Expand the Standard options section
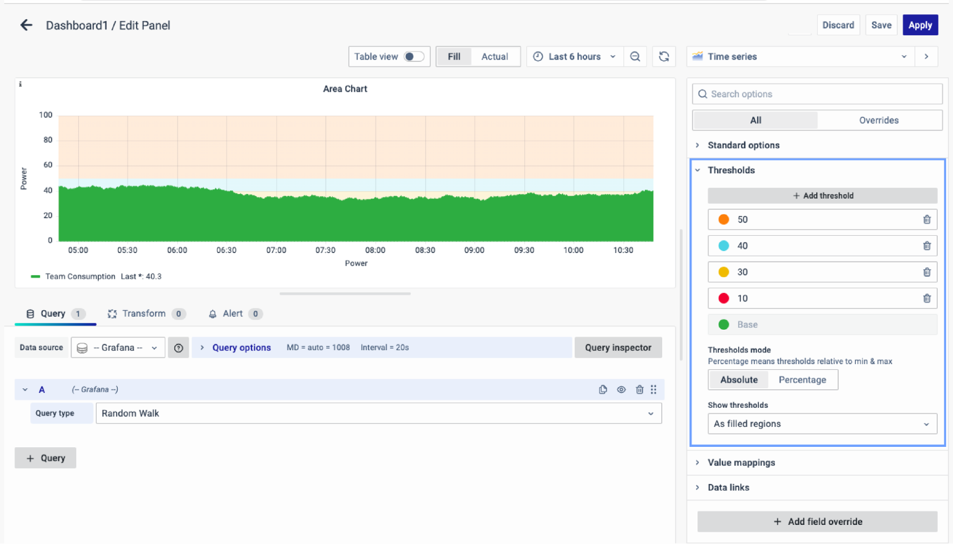This screenshot has width=953, height=544. point(743,145)
